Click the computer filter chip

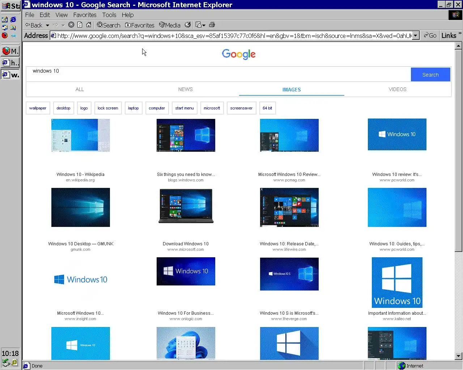[157, 108]
